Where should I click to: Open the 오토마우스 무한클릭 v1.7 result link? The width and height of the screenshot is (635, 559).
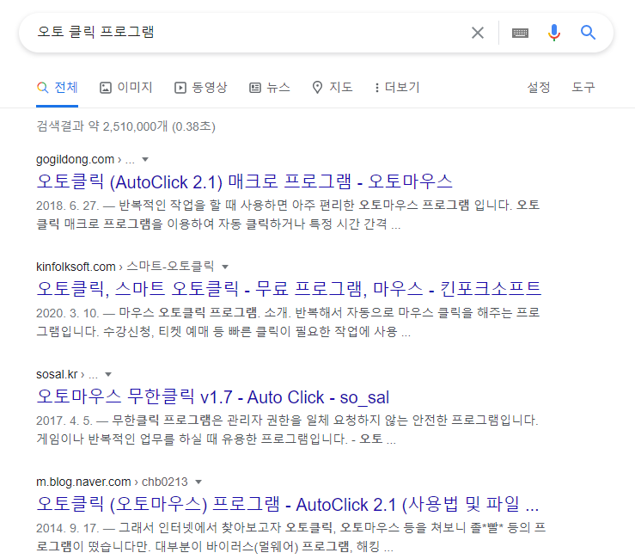click(x=212, y=396)
